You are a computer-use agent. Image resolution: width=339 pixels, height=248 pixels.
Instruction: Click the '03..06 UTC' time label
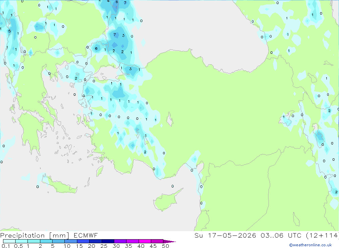coord(281,235)
